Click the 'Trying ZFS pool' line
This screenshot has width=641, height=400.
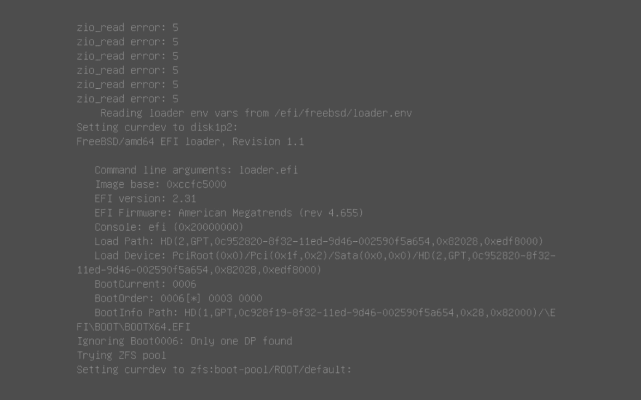[x=122, y=356]
